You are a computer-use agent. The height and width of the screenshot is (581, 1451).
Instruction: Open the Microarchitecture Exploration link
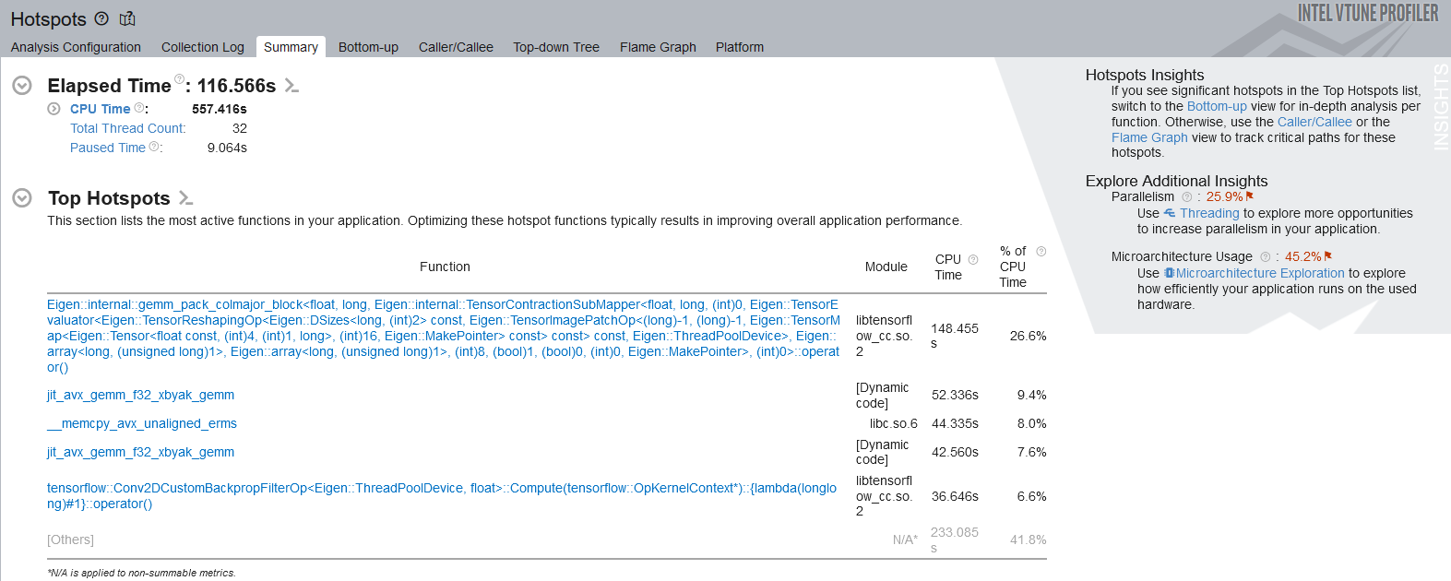(1260, 273)
